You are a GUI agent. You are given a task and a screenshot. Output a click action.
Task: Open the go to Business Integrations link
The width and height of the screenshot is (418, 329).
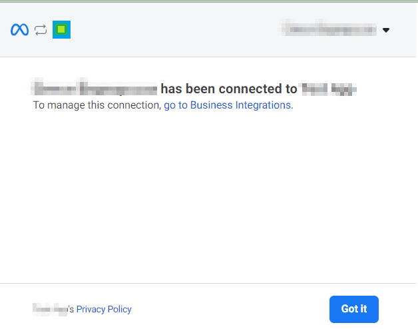(x=227, y=105)
